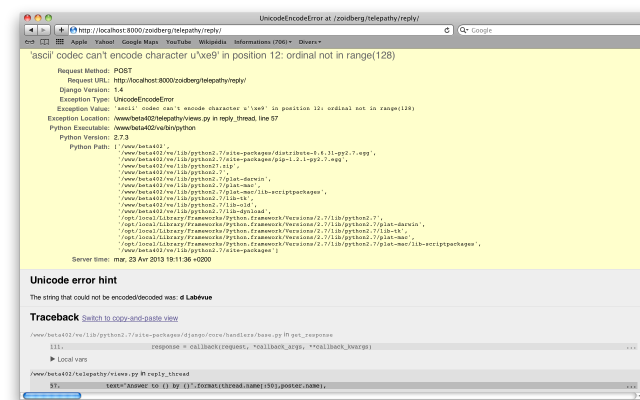Click Python path entry 'distribute-0.6.31-py2.7.egg'
This screenshot has width=640, height=400.
point(247,153)
